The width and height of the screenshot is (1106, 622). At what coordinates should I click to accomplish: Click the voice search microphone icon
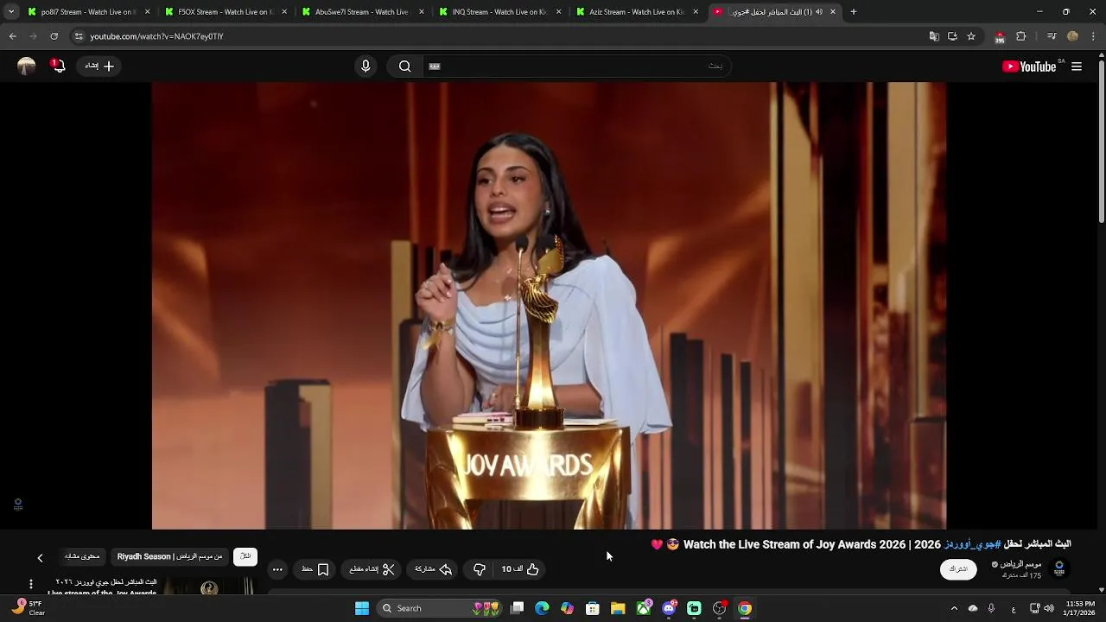pos(365,67)
